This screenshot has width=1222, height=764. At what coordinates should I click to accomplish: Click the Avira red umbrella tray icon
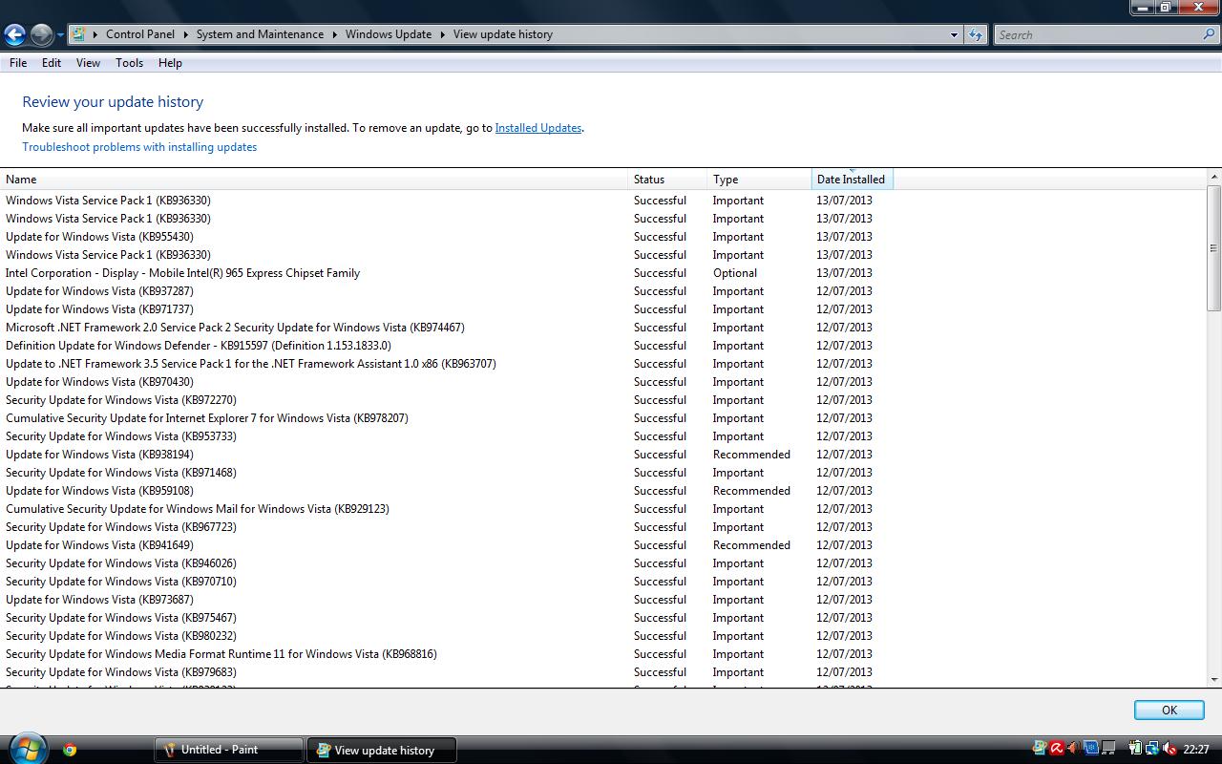[x=1057, y=749]
